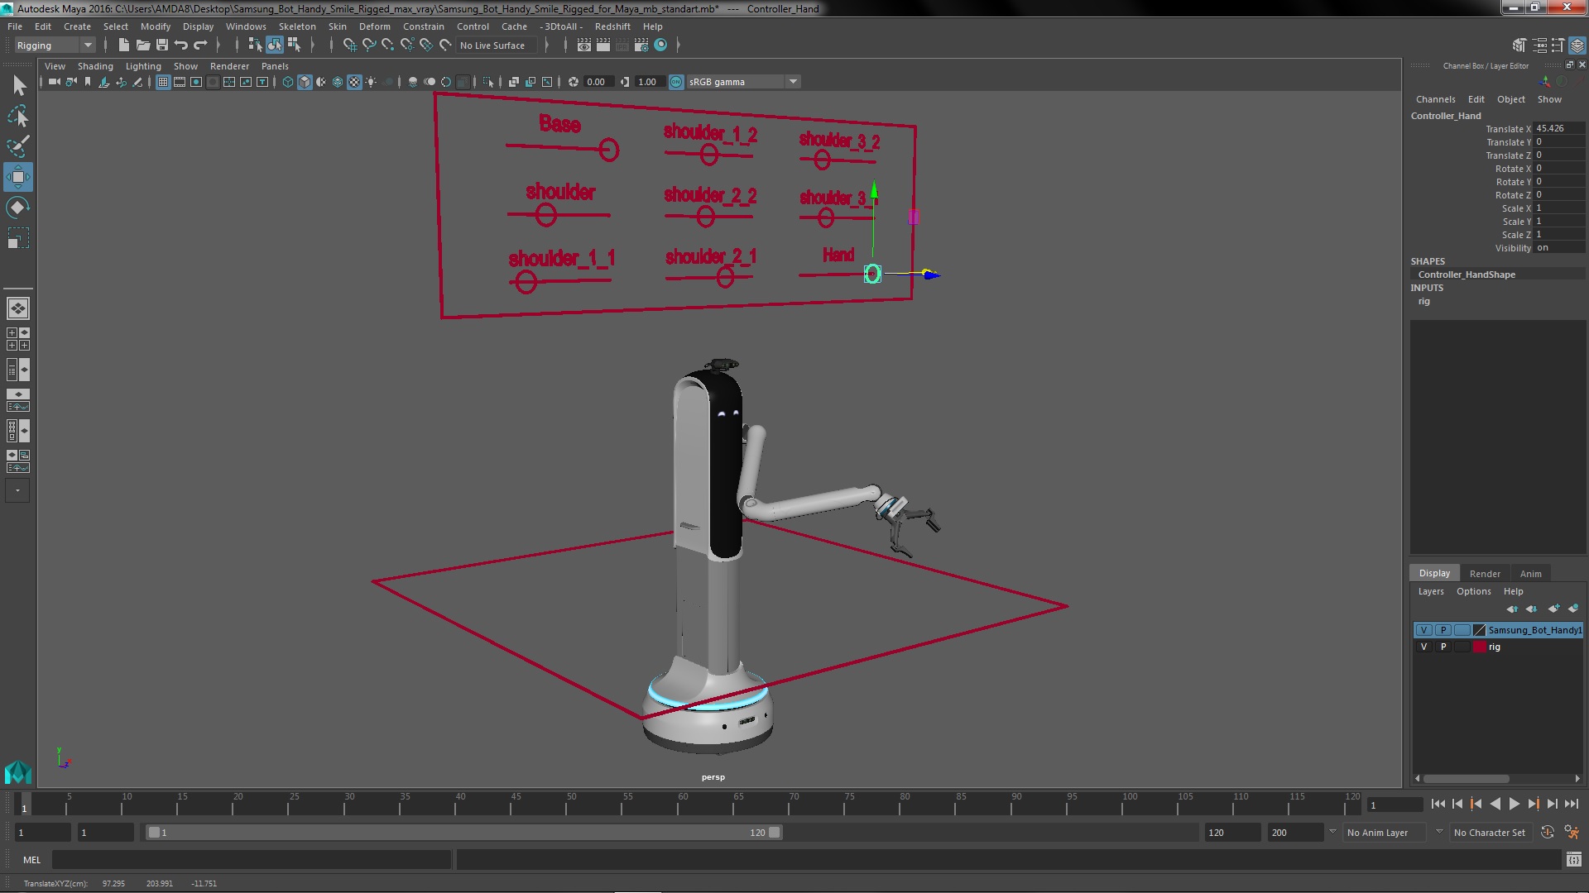The image size is (1589, 893).
Task: Play animation forwards
Action: [1514, 804]
